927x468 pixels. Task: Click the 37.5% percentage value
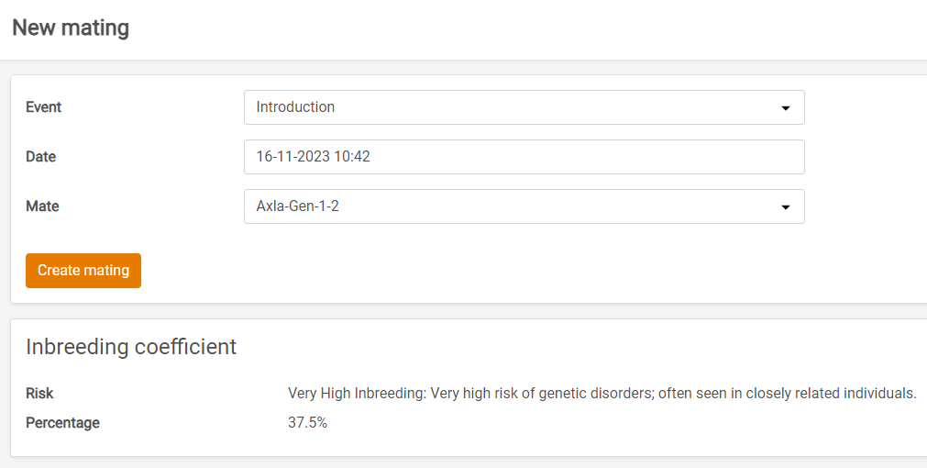pos(307,423)
